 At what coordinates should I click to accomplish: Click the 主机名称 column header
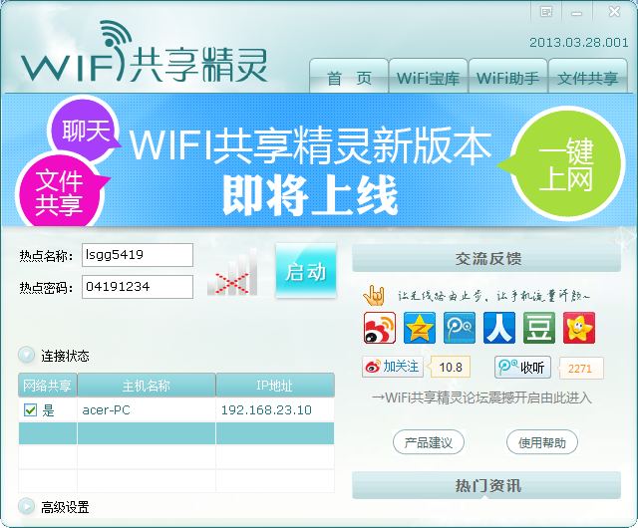147,385
